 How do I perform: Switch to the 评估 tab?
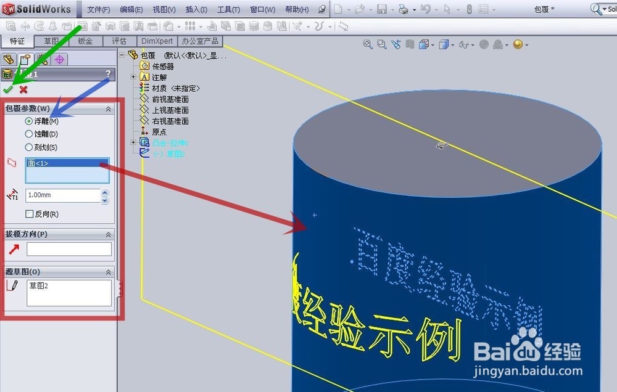119,41
